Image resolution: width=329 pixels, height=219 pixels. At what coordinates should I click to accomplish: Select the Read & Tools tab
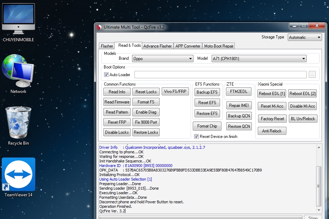[x=129, y=45]
